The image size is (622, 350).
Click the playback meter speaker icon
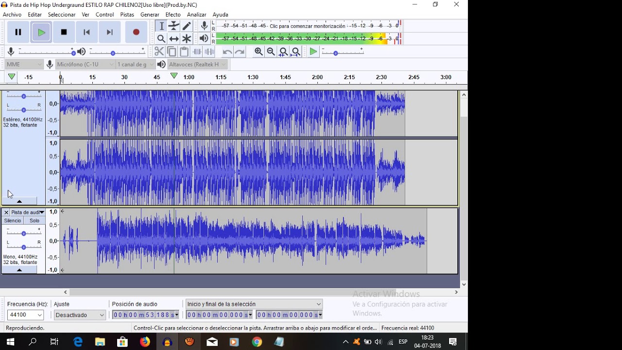tap(204, 38)
